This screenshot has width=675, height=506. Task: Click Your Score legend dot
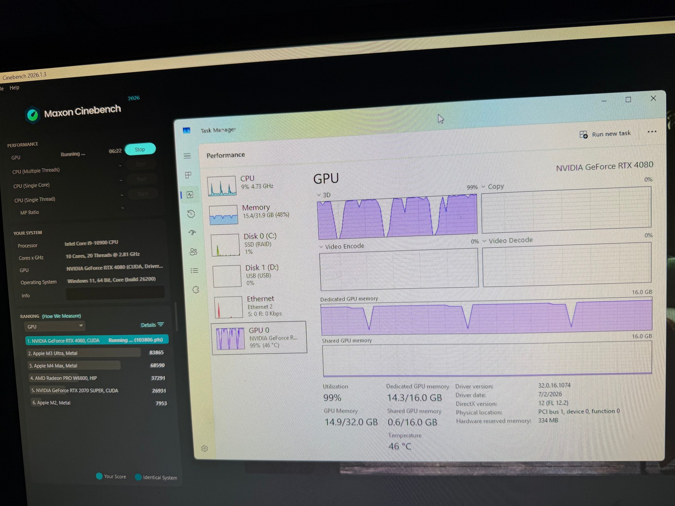99,476
